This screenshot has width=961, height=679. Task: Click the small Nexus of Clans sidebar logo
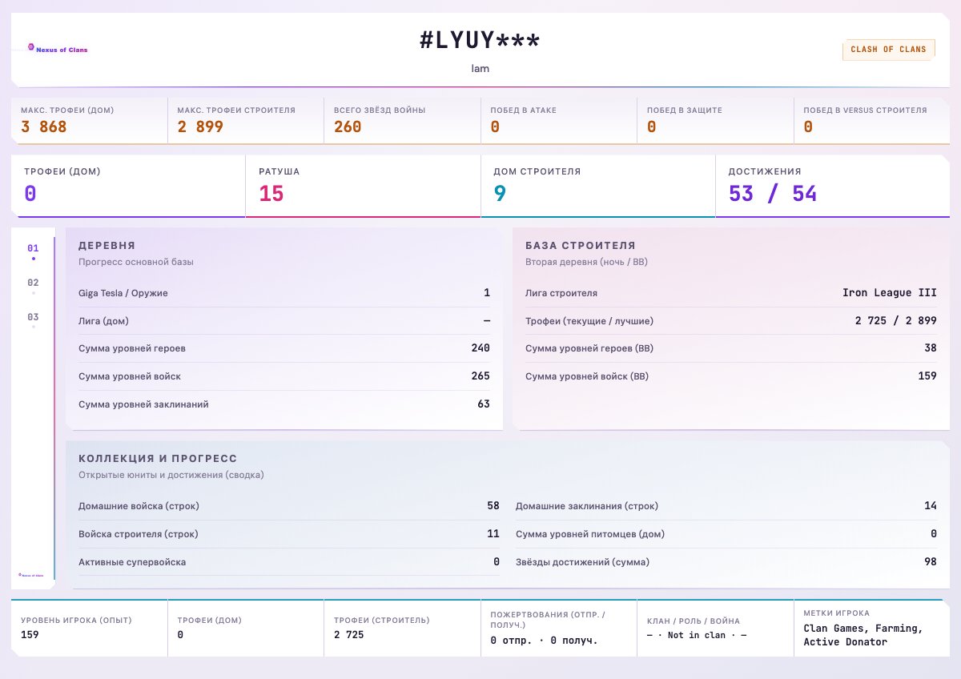point(33,574)
